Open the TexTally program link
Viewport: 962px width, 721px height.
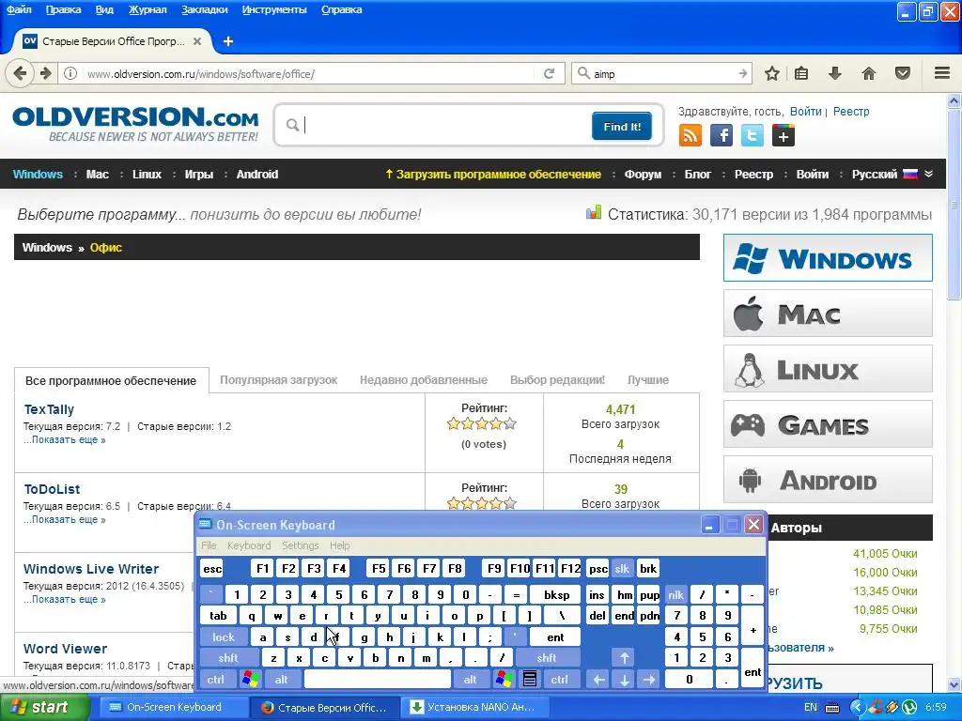49,409
